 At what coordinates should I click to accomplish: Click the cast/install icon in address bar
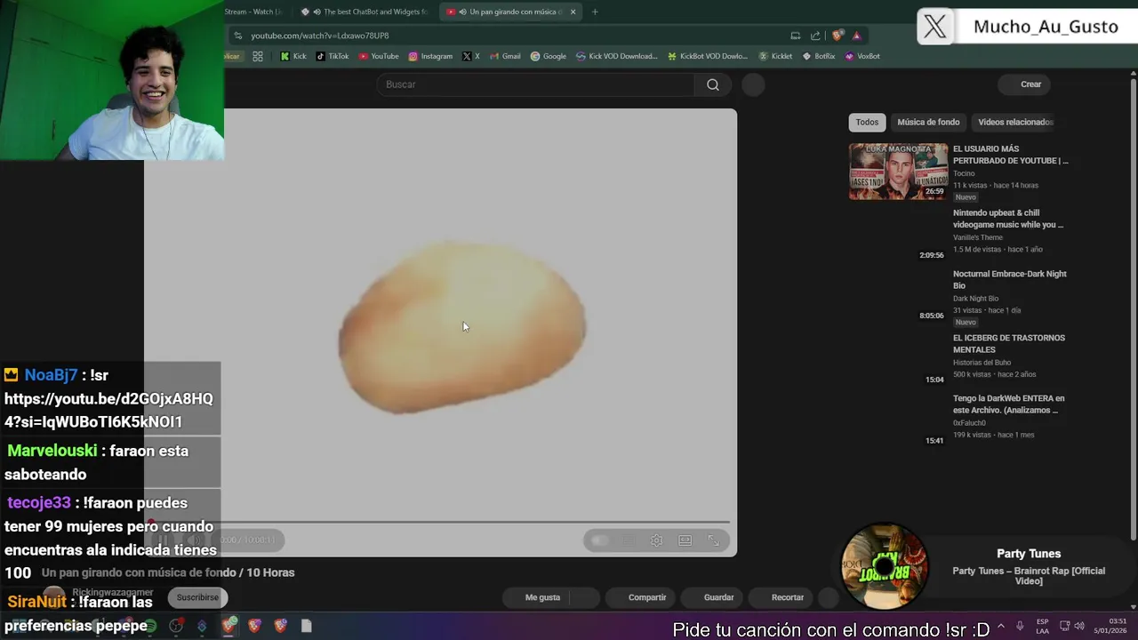coord(795,36)
